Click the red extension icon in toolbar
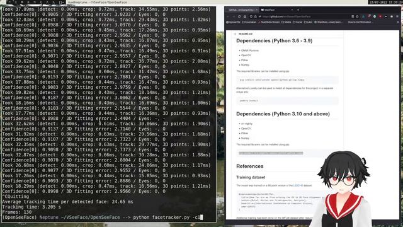 pos(380,16)
